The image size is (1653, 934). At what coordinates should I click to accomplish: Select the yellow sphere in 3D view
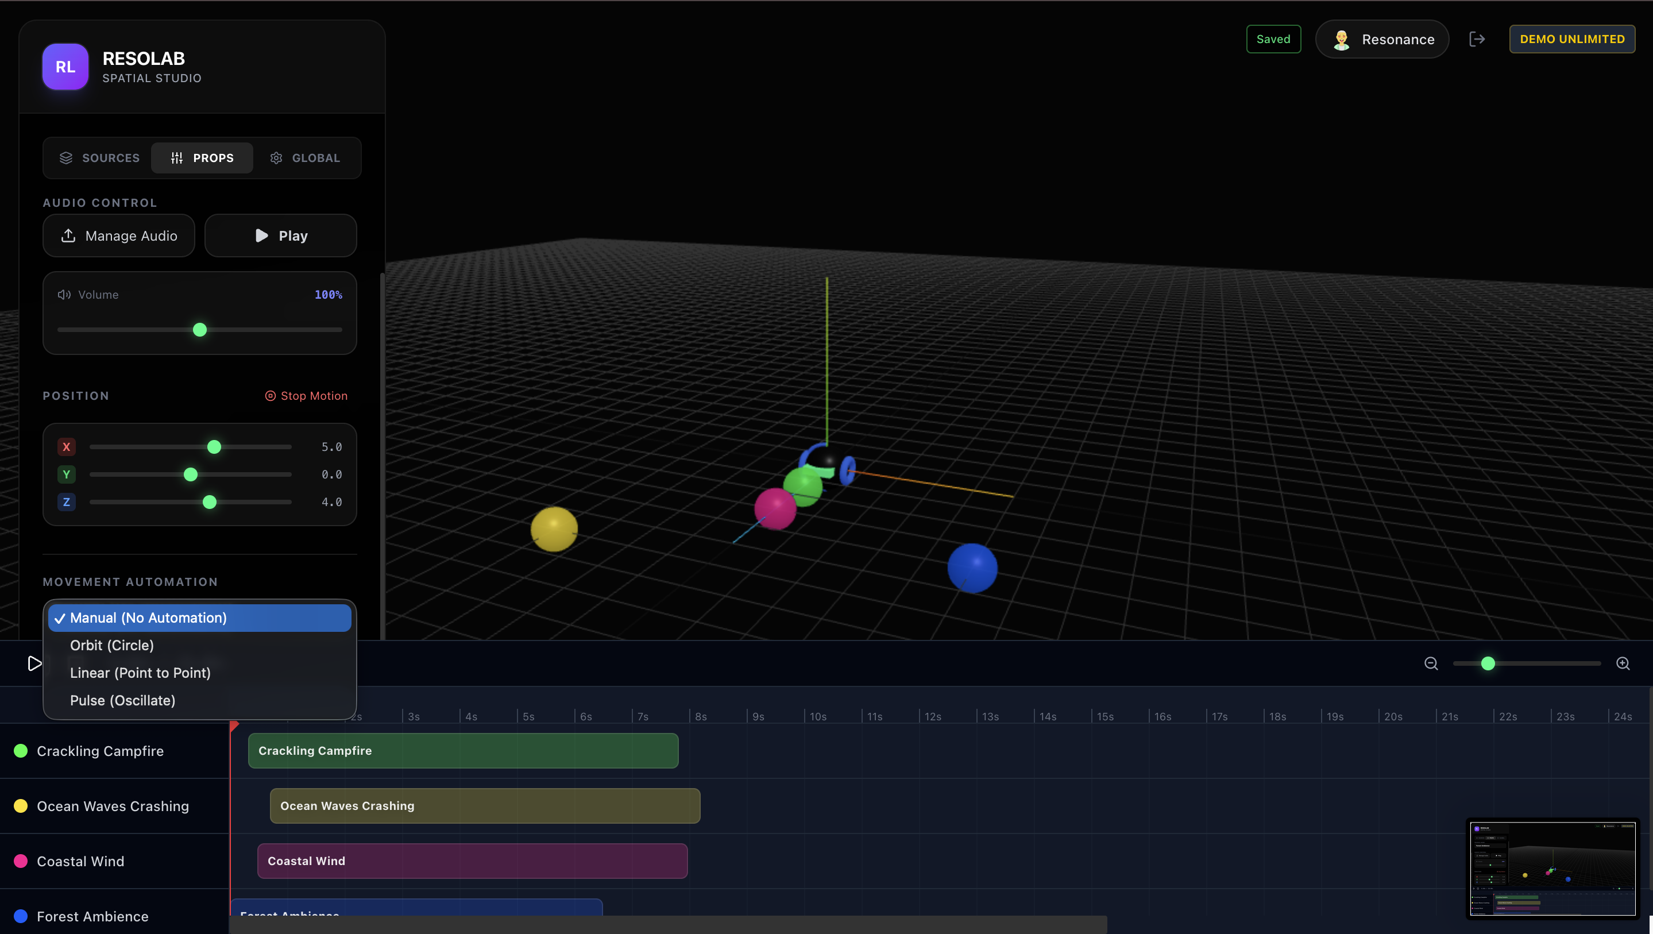(x=554, y=529)
